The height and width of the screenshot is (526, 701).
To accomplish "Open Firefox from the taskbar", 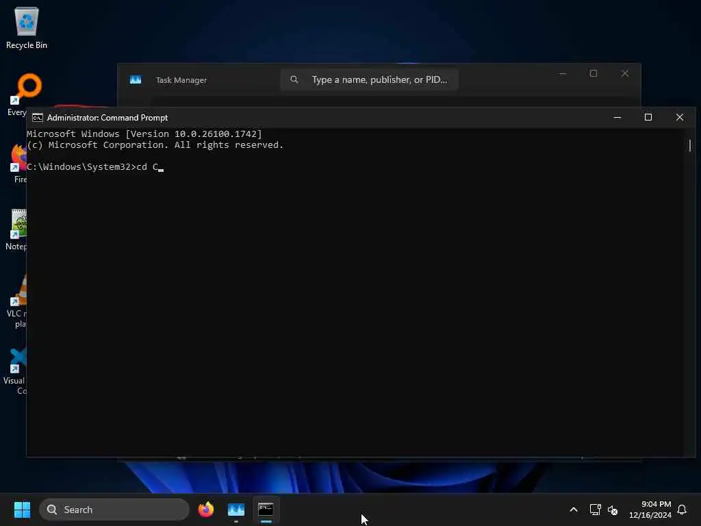I will pyautogui.click(x=205, y=510).
